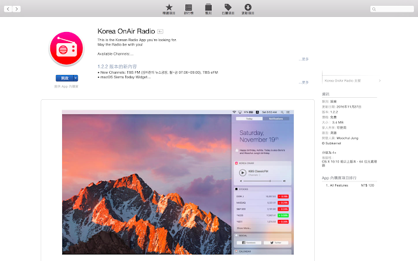Click the update date 2016年11月27日
This screenshot has height=261, width=418.
coord(349,107)
